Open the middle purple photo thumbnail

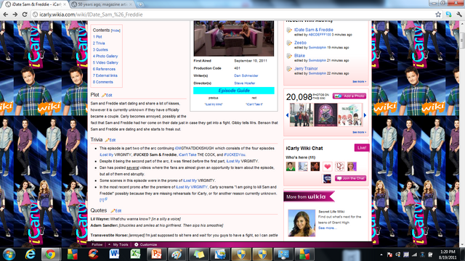(x=325, y=115)
